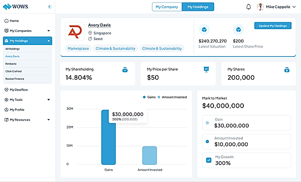Select Click Crafted holding
This screenshot has width=301, height=182.
pos(13,71)
